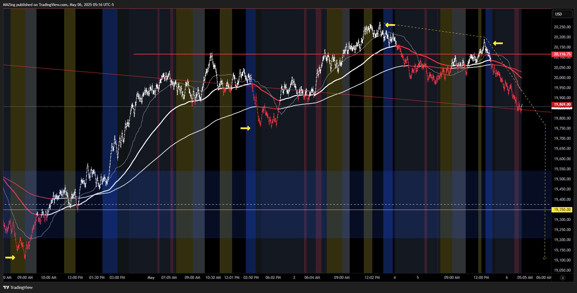Click the 20,150.00 price axis label
This screenshot has height=293, width=577.
[x=562, y=47]
